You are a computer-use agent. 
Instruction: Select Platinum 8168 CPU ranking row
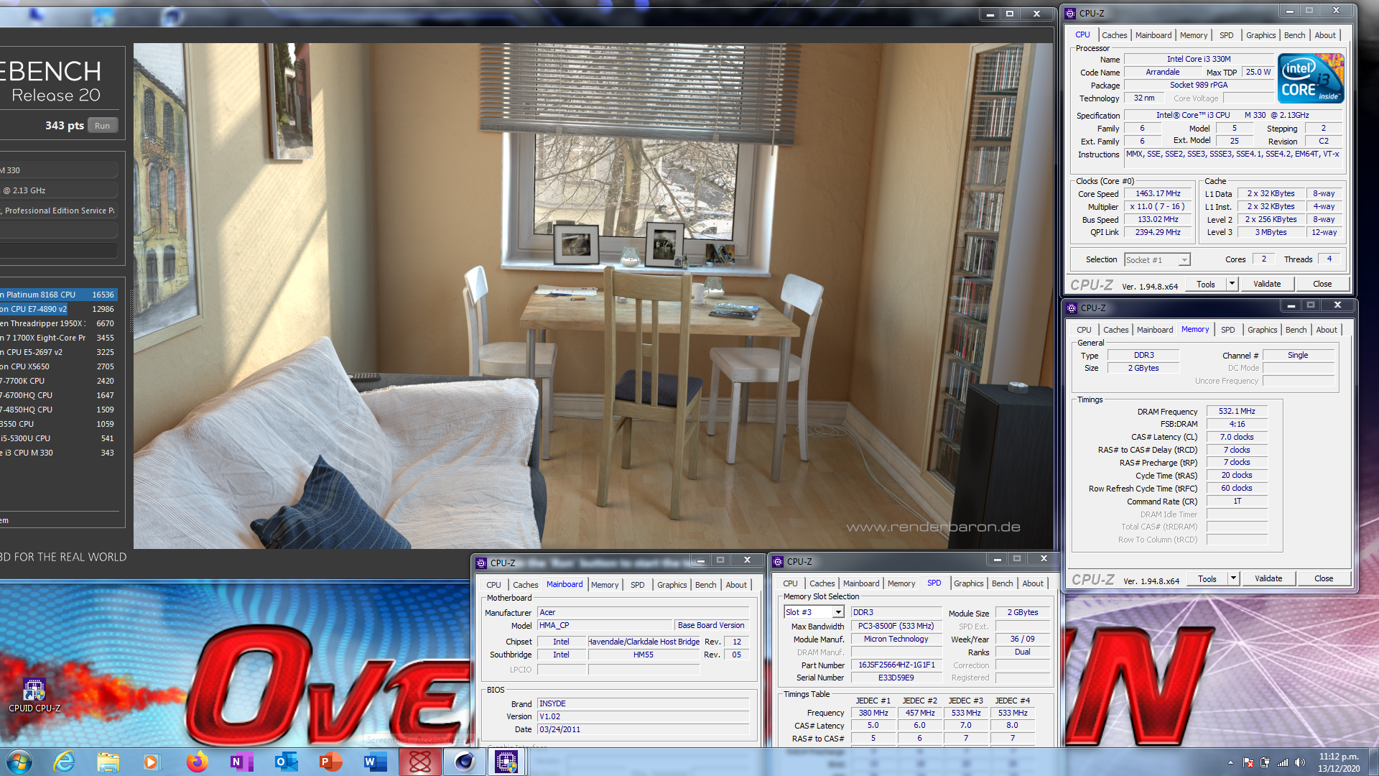click(x=57, y=295)
